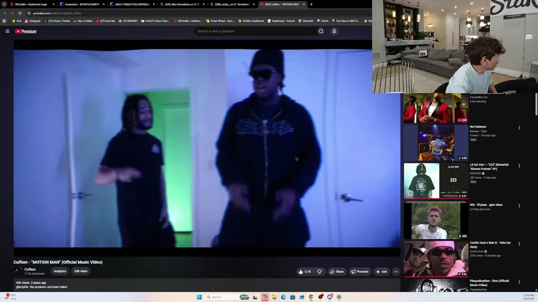Close the IRLToolkit Dashboard Login tab
538x302 pixels.
pos(53,4)
